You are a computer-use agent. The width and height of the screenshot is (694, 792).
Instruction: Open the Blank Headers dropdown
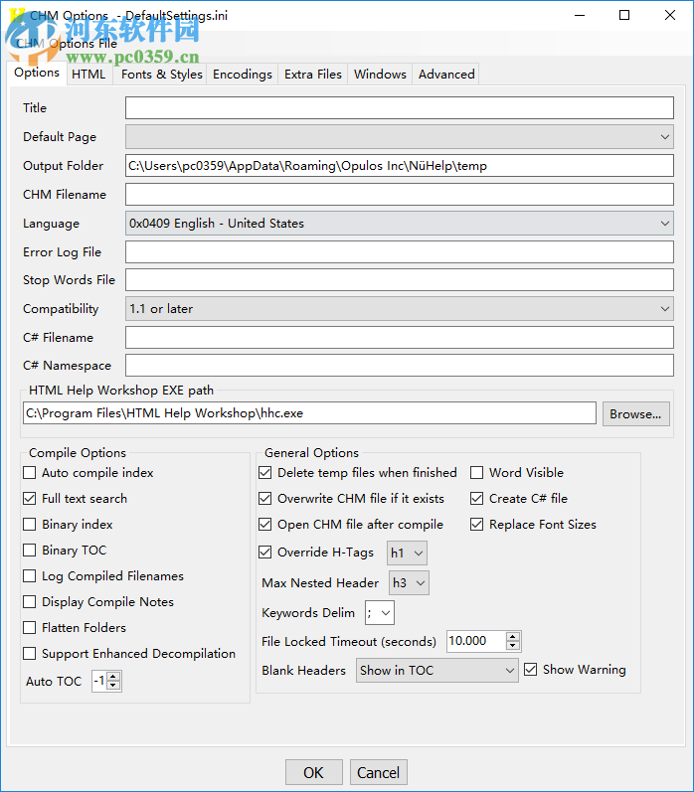click(437, 671)
